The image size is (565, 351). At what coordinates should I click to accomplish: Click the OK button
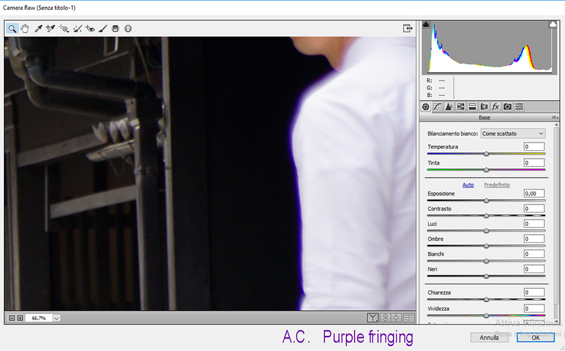pyautogui.click(x=535, y=338)
